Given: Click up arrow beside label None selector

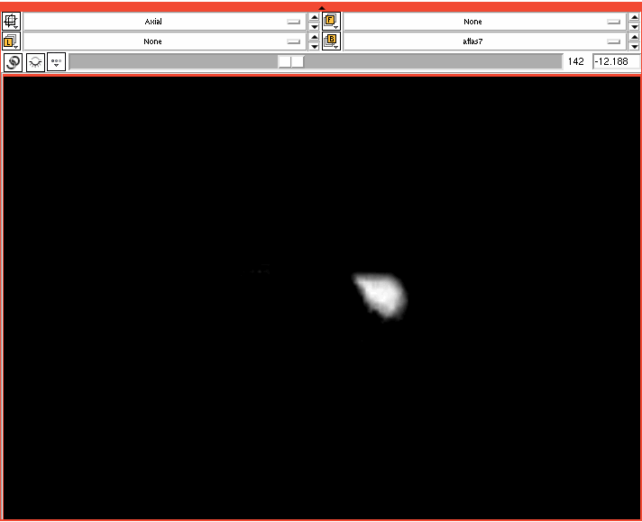Looking at the screenshot, I should (x=314, y=37).
